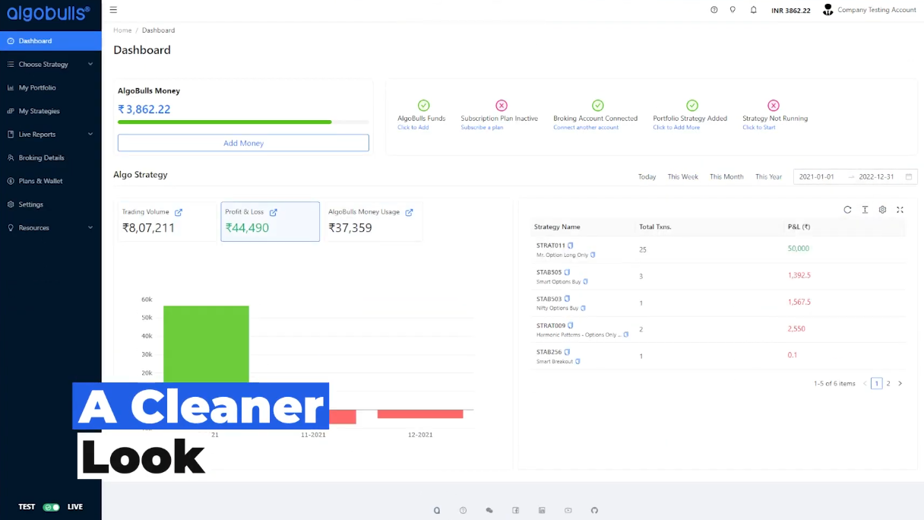Open the YouTube footer icon
This screenshot has width=924, height=520.
click(x=568, y=510)
